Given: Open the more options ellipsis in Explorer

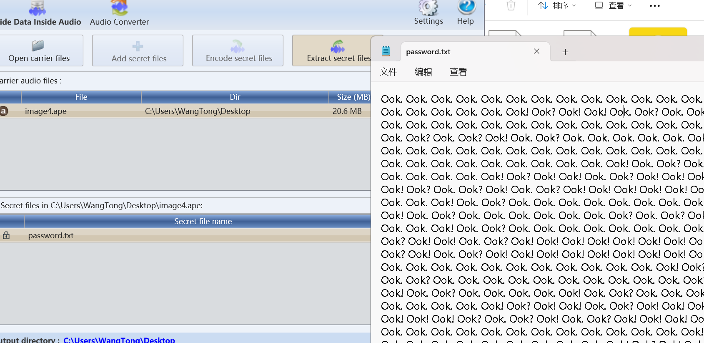Looking at the screenshot, I should 655,5.
